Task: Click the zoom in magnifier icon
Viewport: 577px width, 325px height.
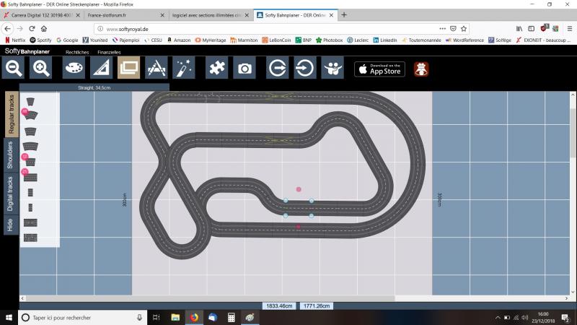Action: click(x=42, y=69)
